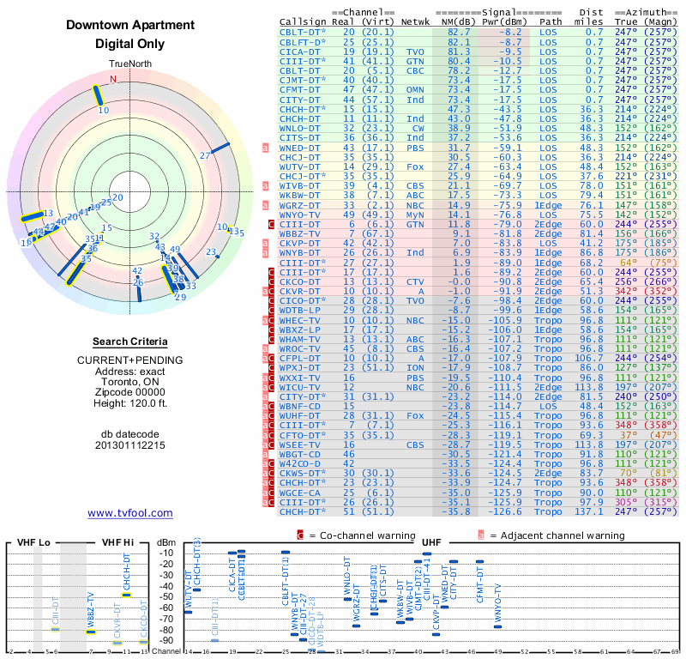Screen dimensions: 686x659
Task: Click the red N marker on the radar plot
Action: (x=113, y=79)
